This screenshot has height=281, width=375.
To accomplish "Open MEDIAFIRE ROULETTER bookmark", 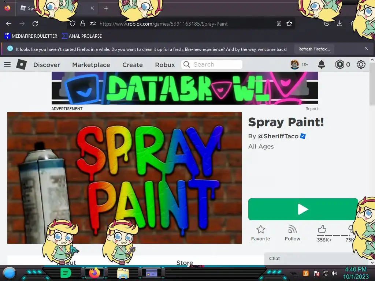I will pos(31,36).
